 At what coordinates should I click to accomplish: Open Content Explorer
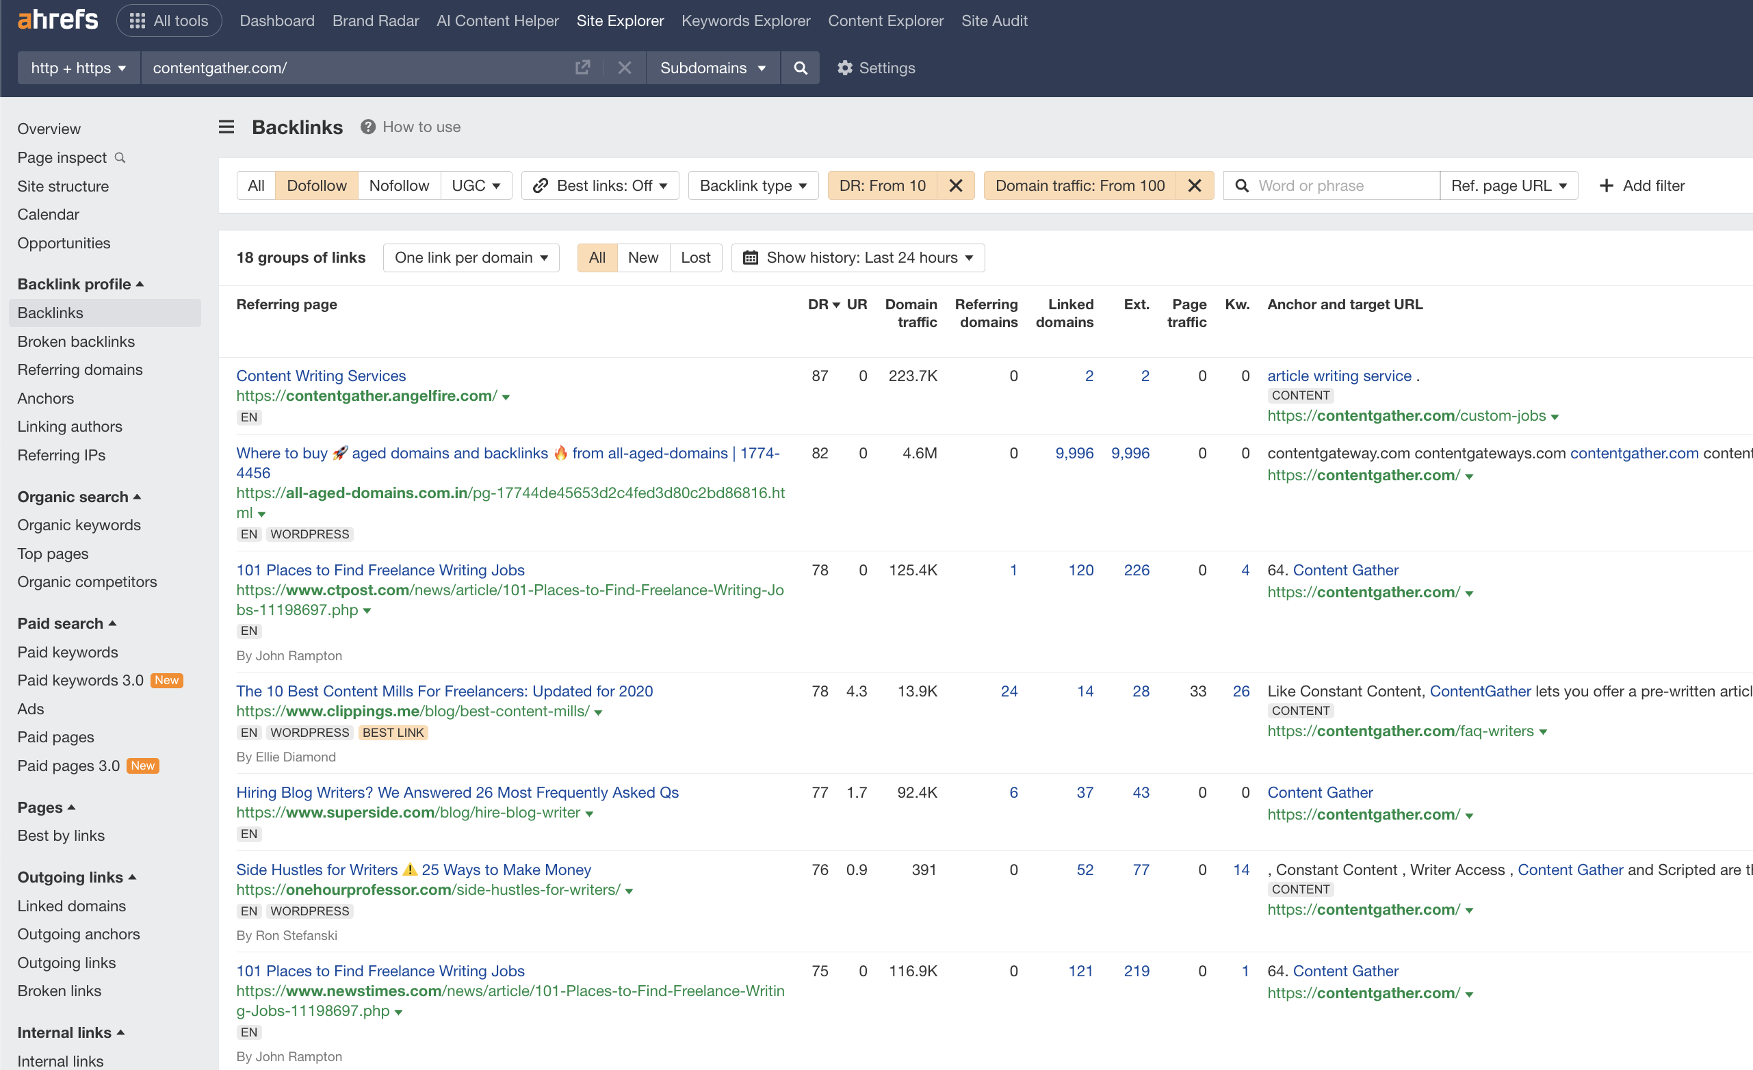885,21
